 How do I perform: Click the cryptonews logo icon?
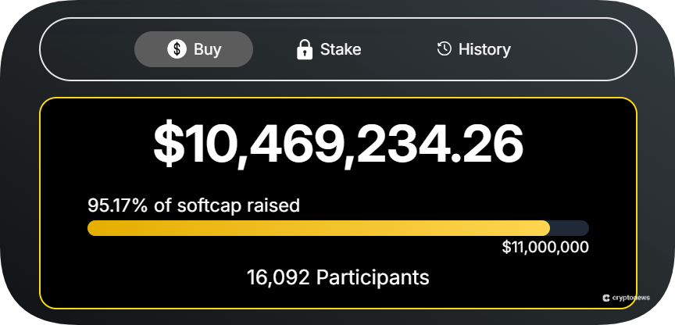[605, 298]
